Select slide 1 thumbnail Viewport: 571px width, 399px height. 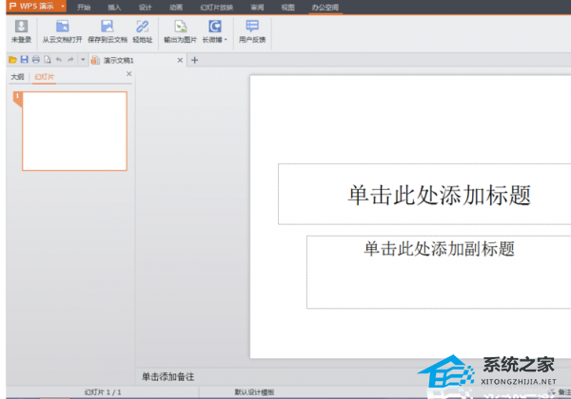(x=74, y=131)
